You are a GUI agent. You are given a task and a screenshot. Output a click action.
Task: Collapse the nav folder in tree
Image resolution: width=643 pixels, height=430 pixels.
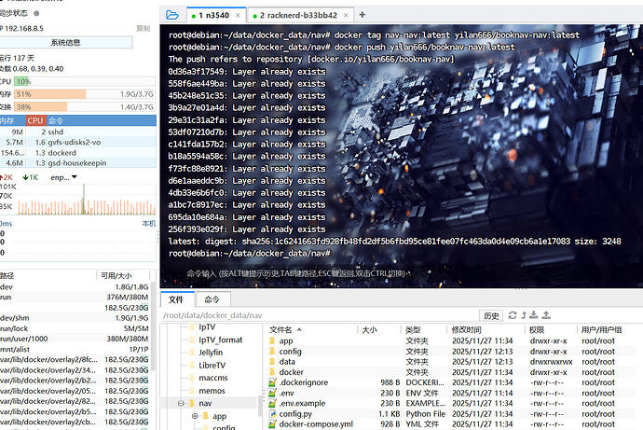tap(181, 403)
